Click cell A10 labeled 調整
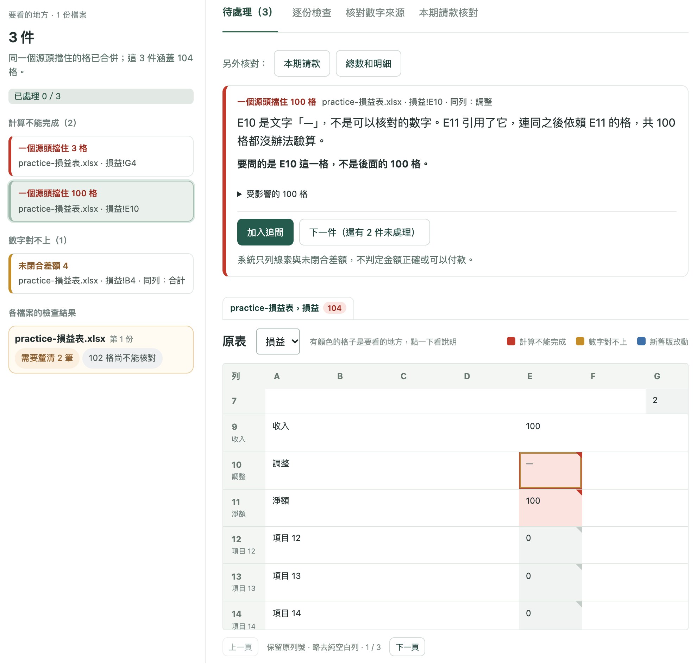The height and width of the screenshot is (664, 697). [x=297, y=471]
